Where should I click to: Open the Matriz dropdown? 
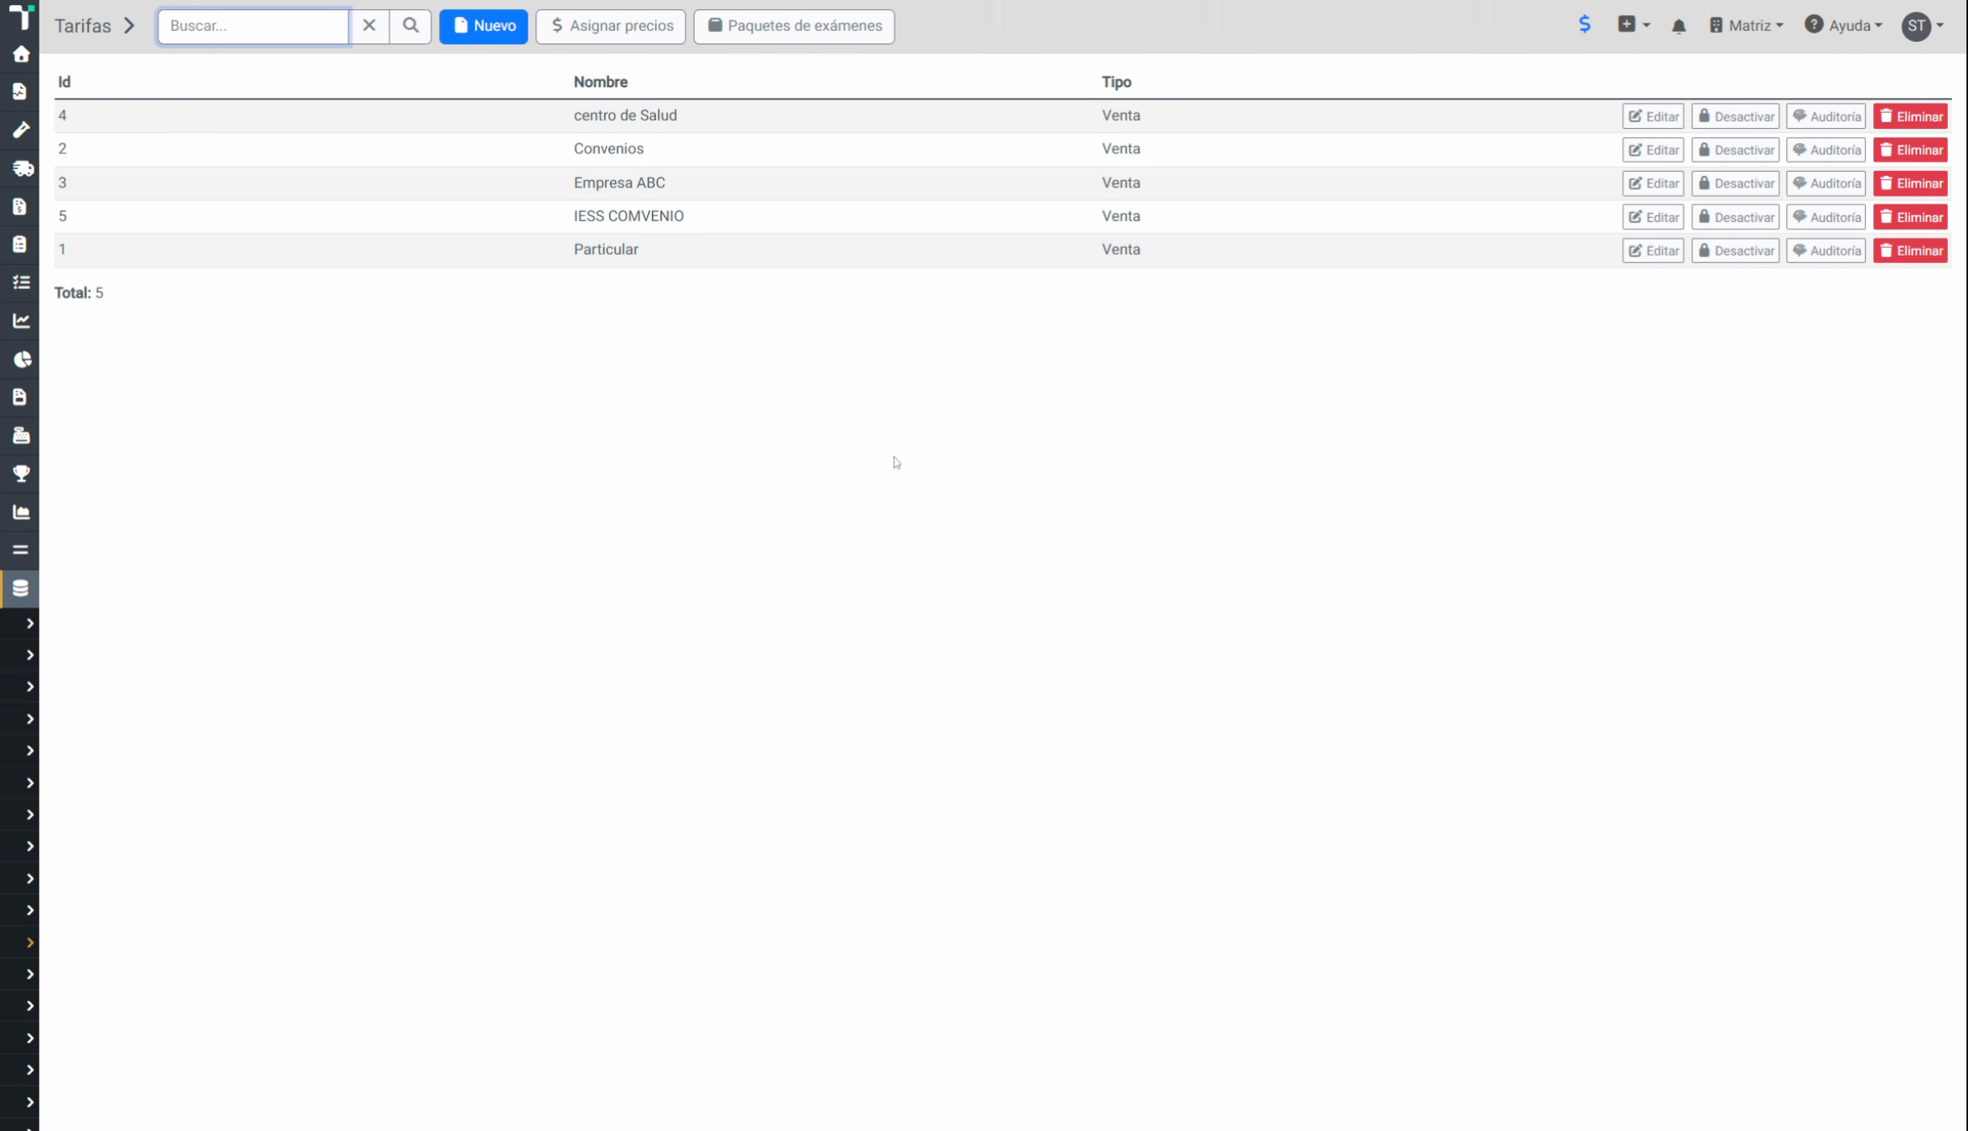[1746, 26]
